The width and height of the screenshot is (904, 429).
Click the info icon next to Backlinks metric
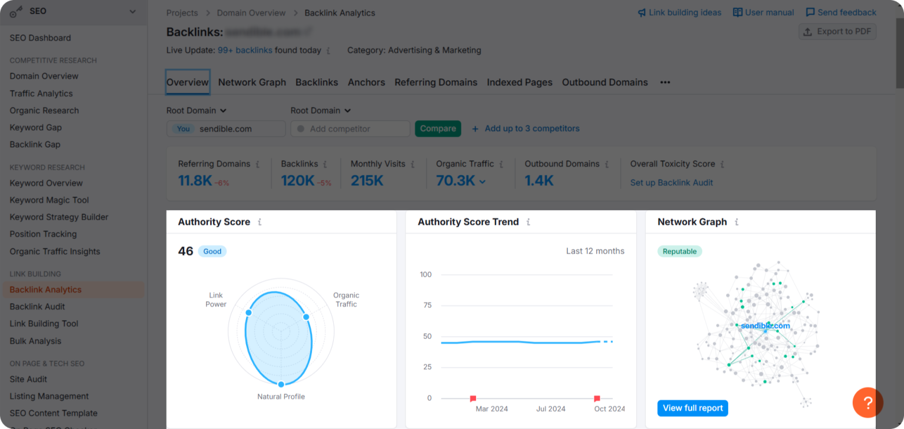click(325, 164)
